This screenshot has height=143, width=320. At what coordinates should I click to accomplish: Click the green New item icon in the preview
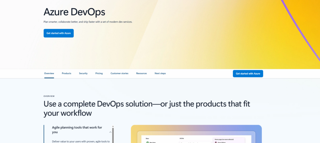147,142
